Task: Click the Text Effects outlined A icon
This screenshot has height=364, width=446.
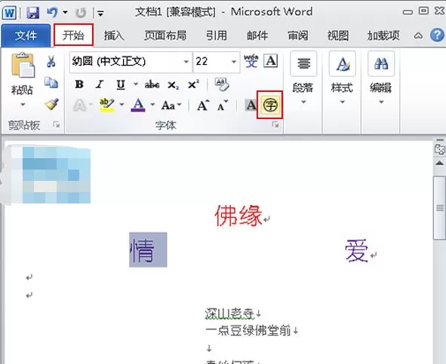Action: pos(79,106)
